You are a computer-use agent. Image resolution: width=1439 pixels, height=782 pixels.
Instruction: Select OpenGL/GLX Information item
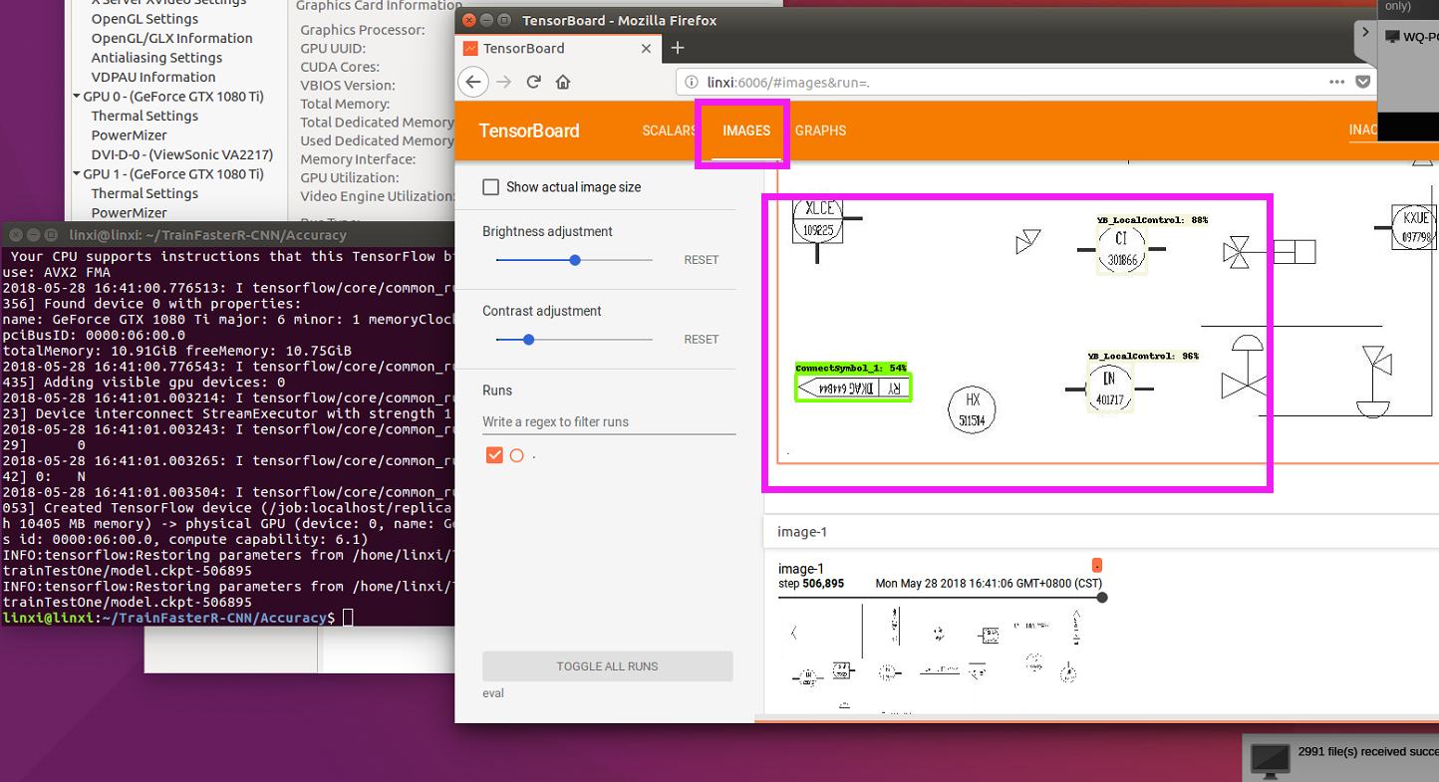pyautogui.click(x=171, y=38)
